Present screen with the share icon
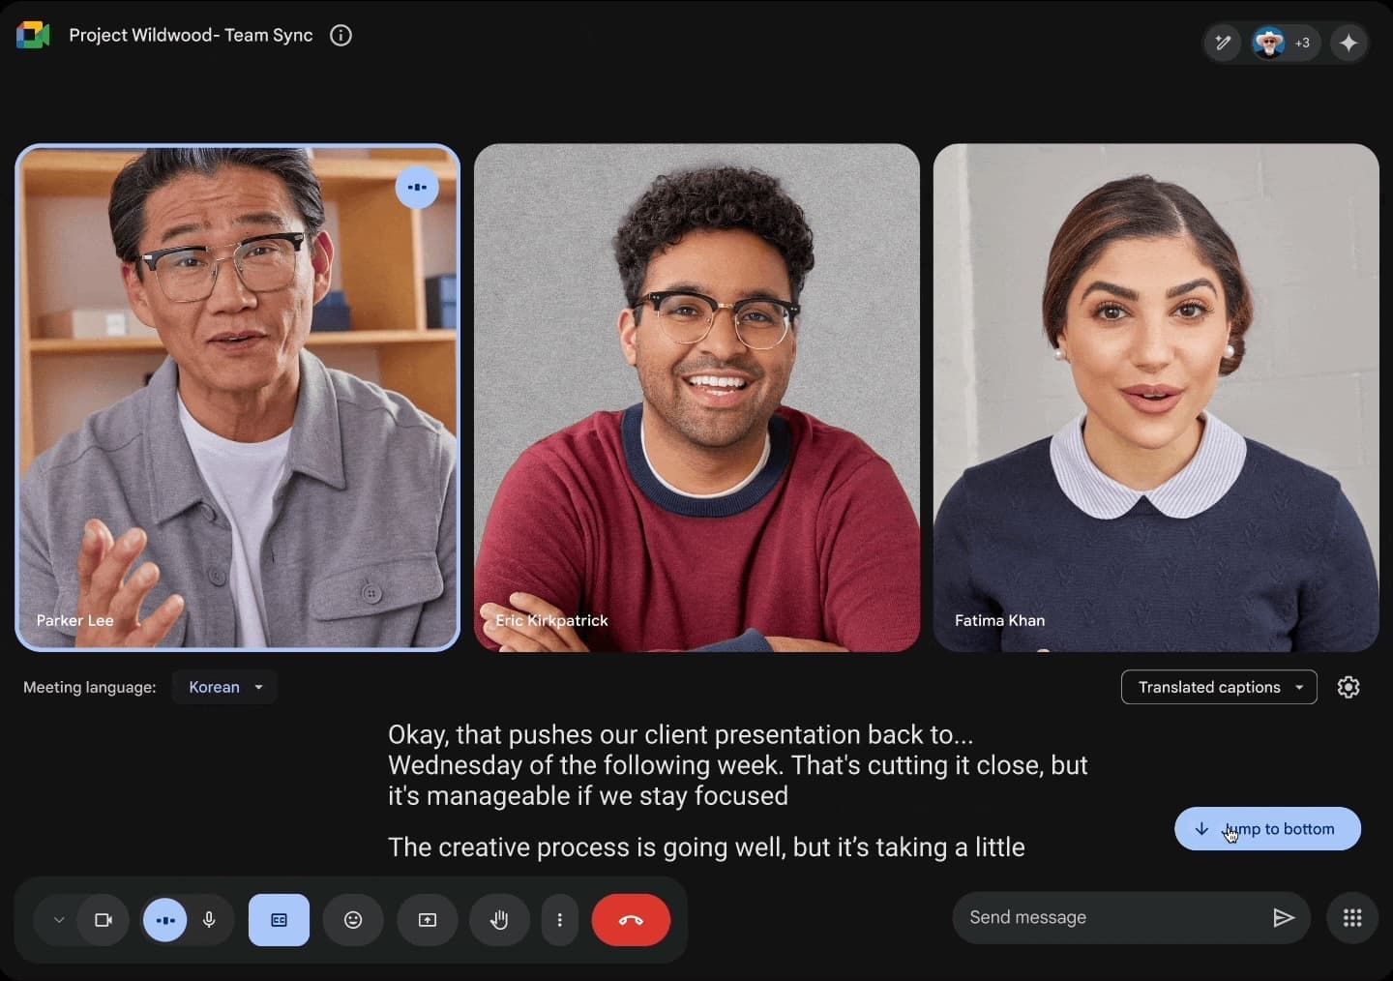The width and height of the screenshot is (1393, 981). coord(428,920)
